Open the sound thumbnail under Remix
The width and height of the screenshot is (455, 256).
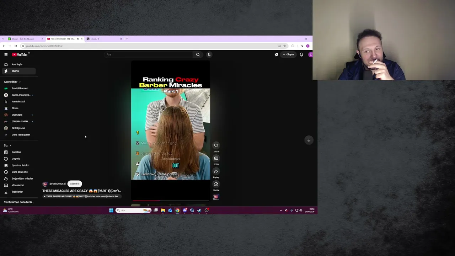(x=216, y=197)
